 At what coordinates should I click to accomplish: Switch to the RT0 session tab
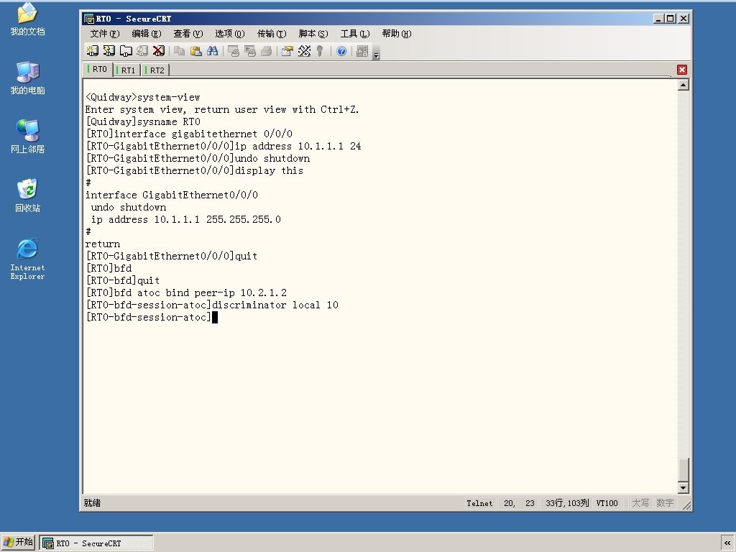(x=98, y=70)
